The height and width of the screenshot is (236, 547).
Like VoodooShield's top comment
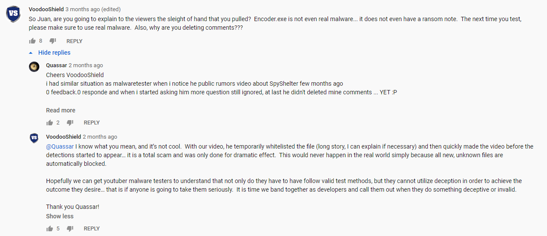click(32, 41)
